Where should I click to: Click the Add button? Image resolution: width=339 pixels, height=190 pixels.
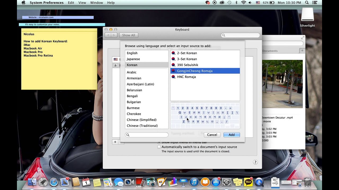232,135
